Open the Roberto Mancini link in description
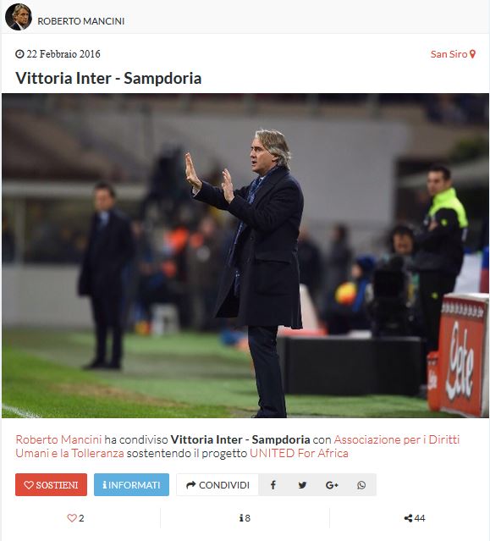The image size is (490, 541). tap(58, 439)
